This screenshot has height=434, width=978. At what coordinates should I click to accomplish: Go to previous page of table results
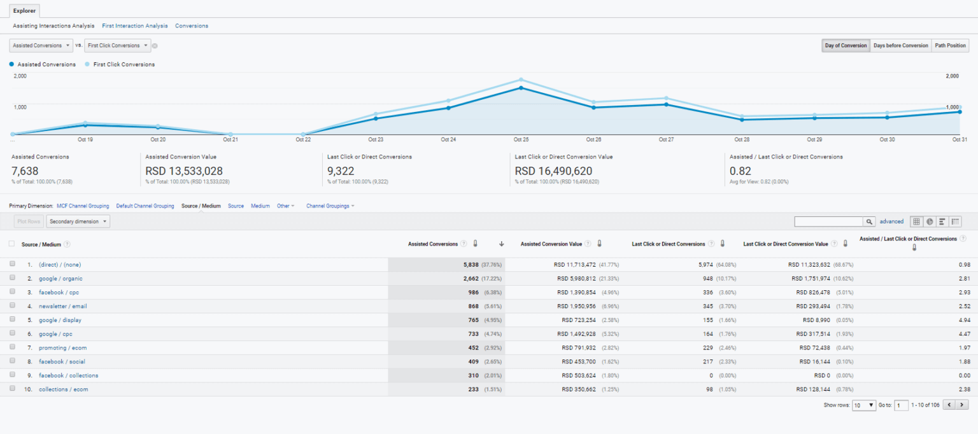(x=949, y=405)
